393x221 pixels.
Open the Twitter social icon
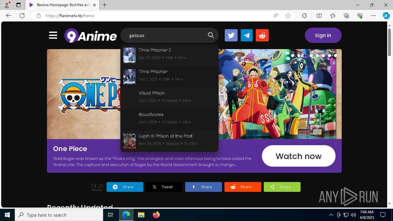coord(231,35)
